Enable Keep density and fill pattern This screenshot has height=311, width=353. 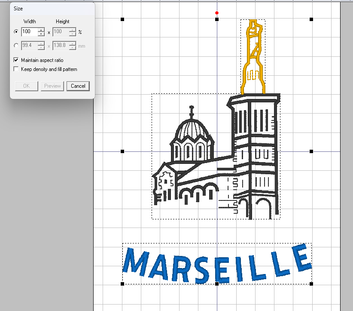16,69
